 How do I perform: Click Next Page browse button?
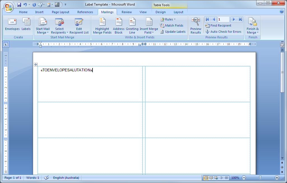pos(282,172)
